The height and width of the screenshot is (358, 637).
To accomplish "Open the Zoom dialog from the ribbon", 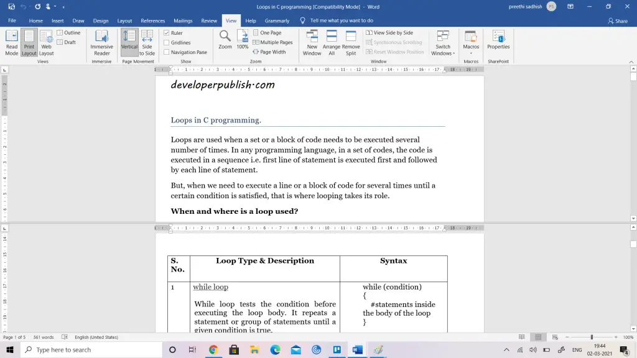I will pos(225,40).
